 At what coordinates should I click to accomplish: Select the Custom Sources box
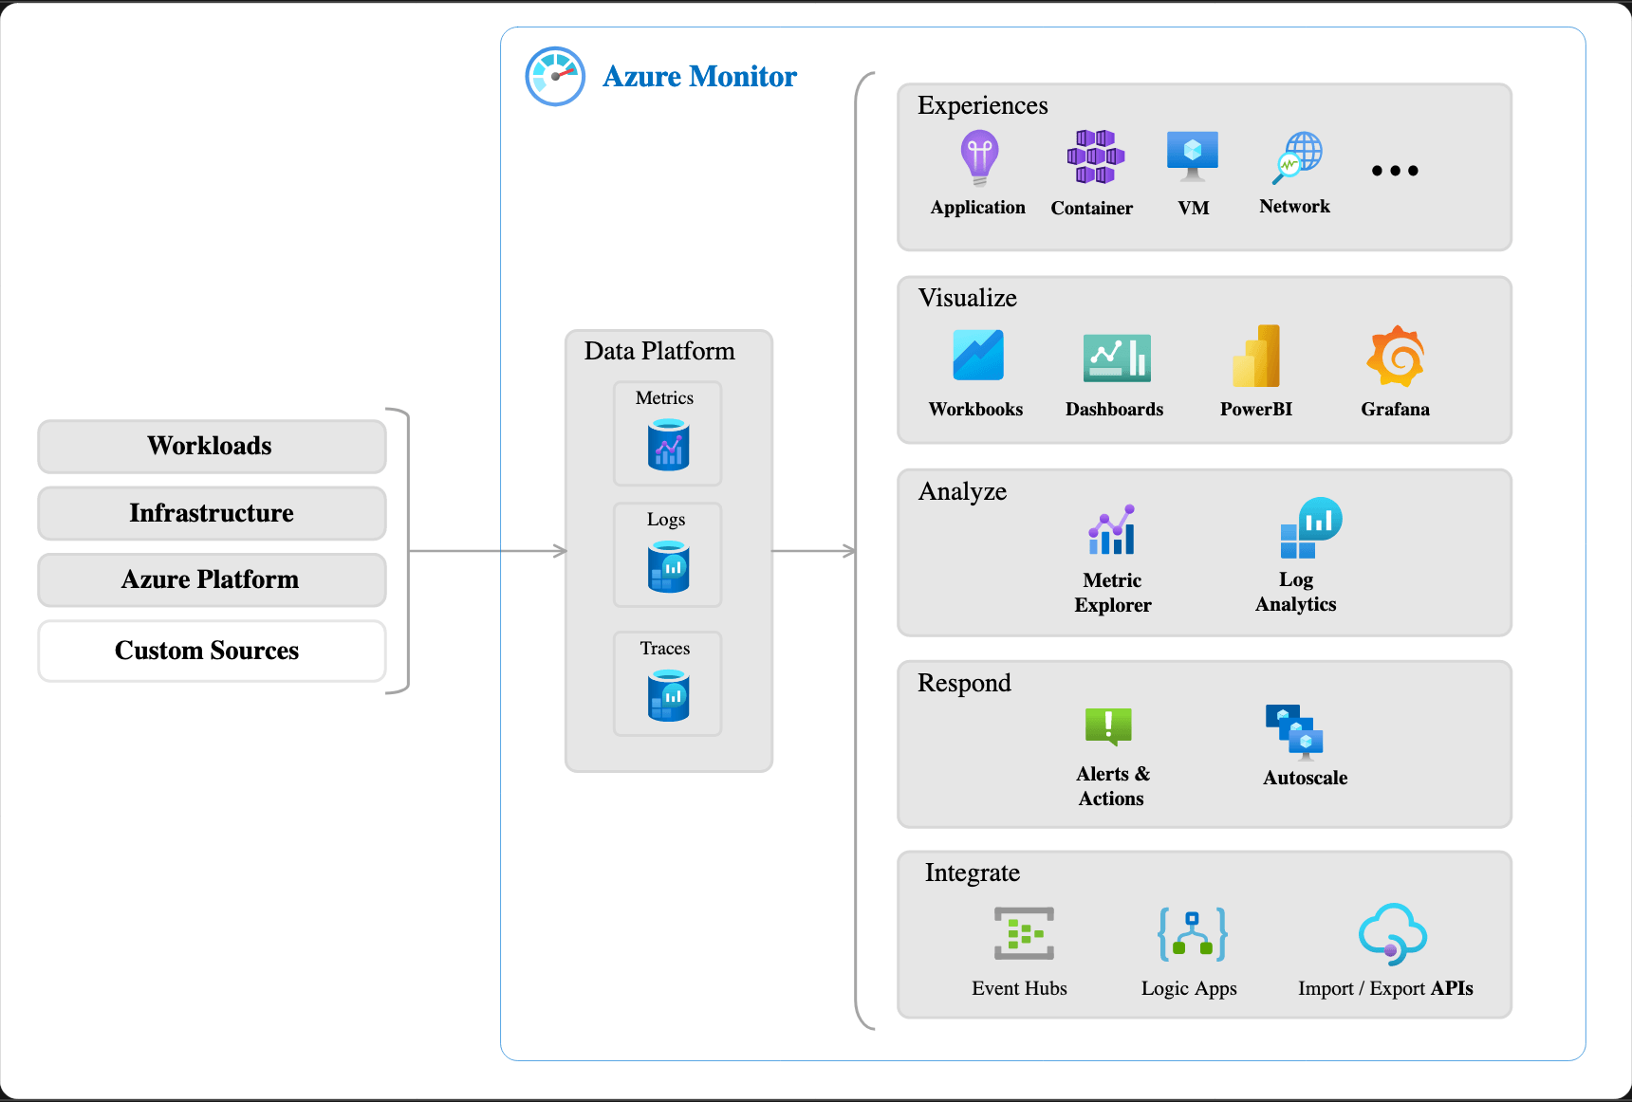click(x=212, y=651)
